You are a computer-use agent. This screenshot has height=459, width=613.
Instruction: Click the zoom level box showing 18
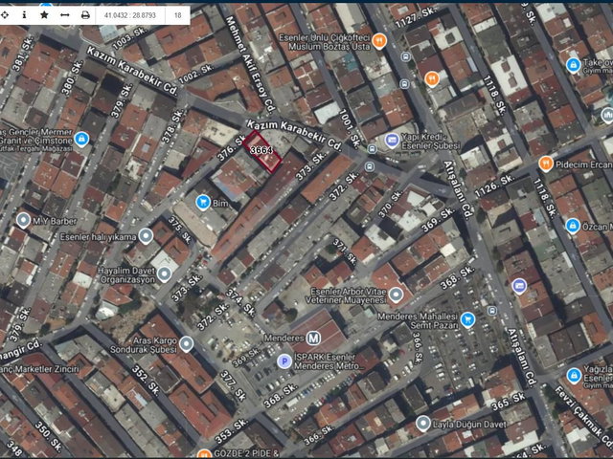pyautogui.click(x=178, y=15)
